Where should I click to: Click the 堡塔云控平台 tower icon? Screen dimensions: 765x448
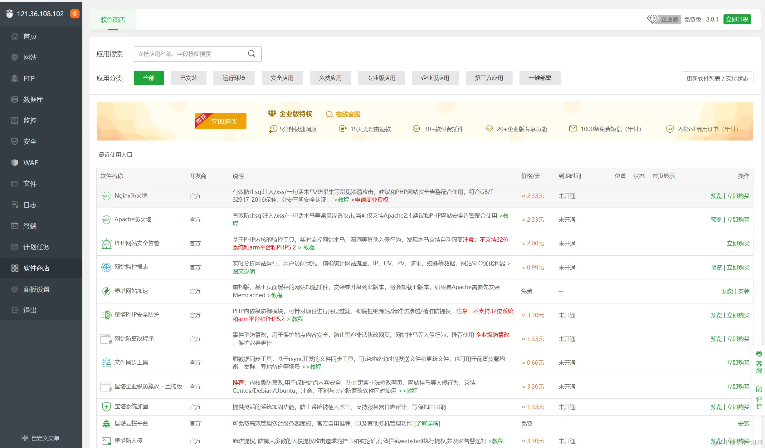click(106, 424)
